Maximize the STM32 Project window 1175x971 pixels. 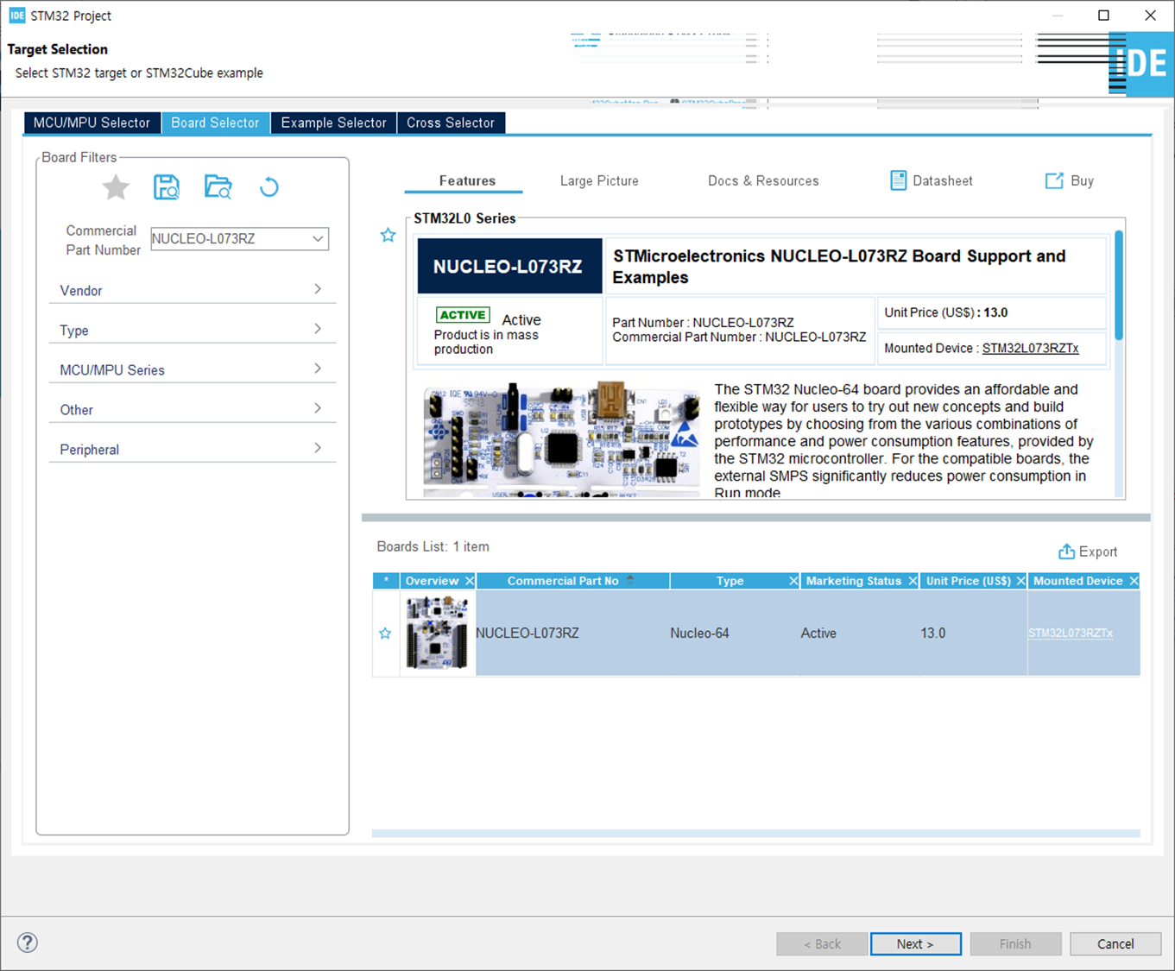click(x=1103, y=16)
